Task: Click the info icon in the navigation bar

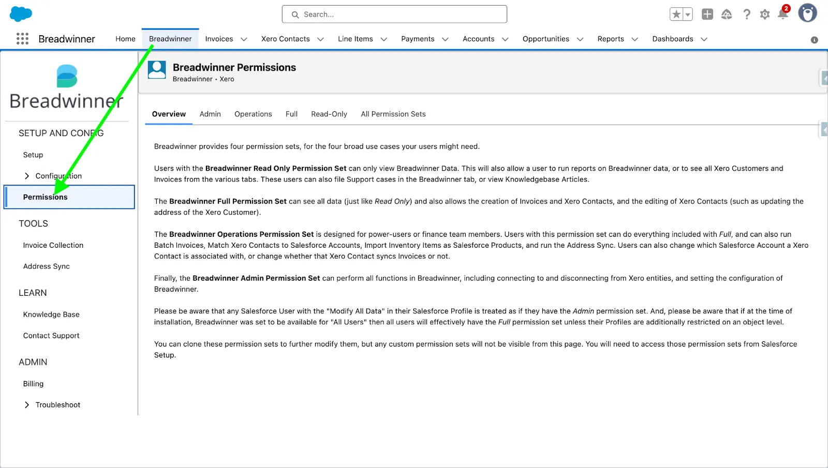Action: point(814,40)
